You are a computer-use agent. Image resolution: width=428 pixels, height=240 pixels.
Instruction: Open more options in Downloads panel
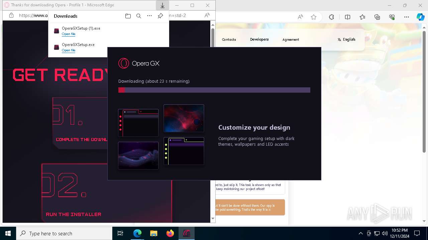coord(149,16)
